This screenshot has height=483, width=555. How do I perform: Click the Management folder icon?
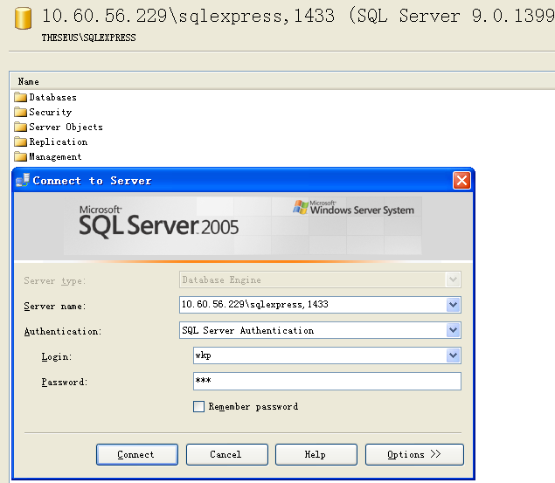coord(20,156)
